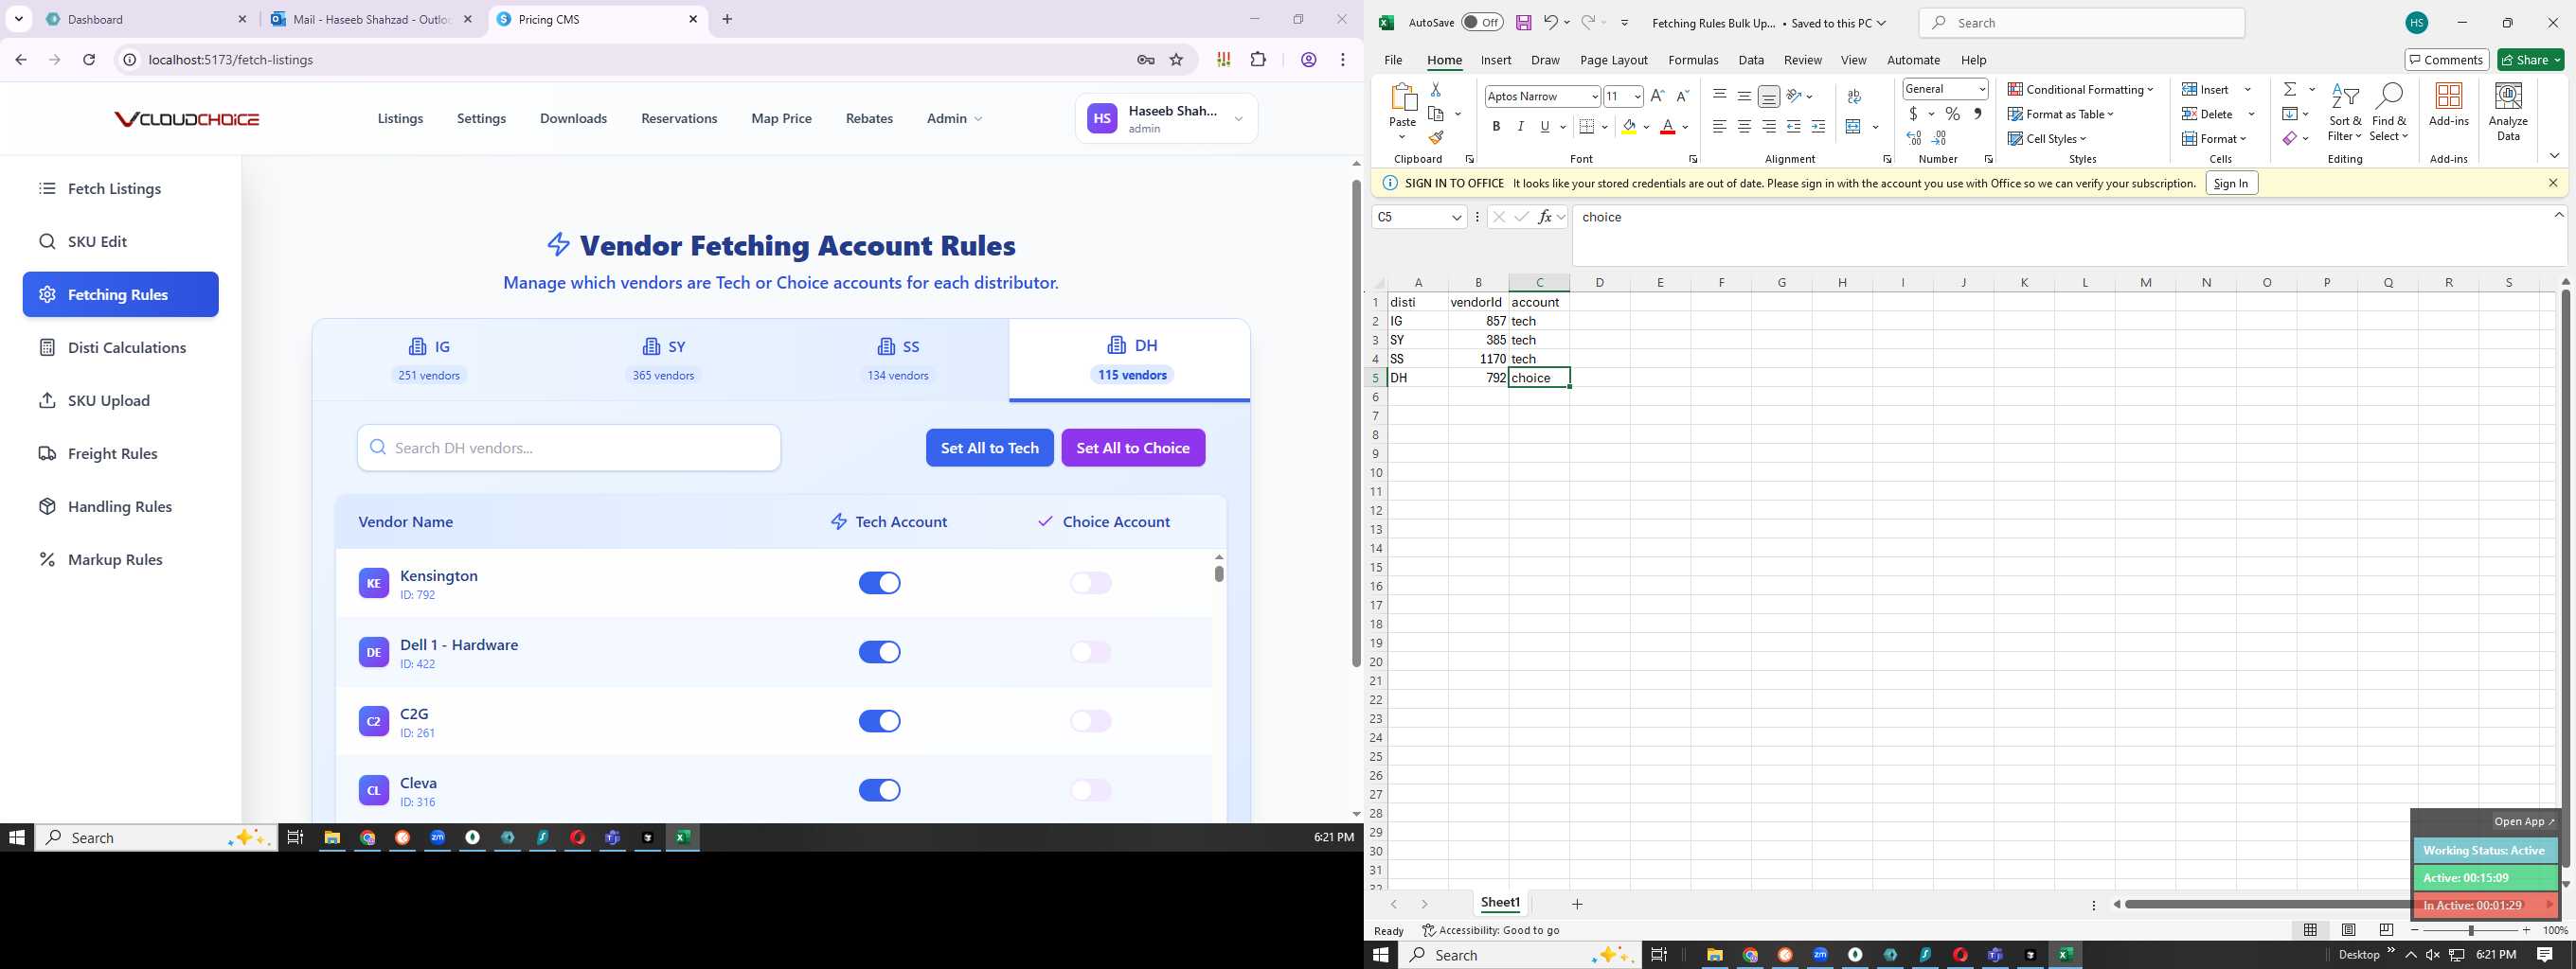This screenshot has height=969, width=2576.
Task: Toggle Cleva Choice Account switch
Action: click(1090, 790)
